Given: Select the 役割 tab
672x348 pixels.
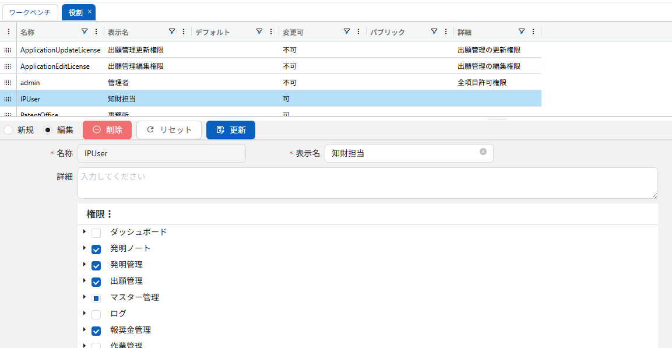Looking at the screenshot, I should [75, 12].
